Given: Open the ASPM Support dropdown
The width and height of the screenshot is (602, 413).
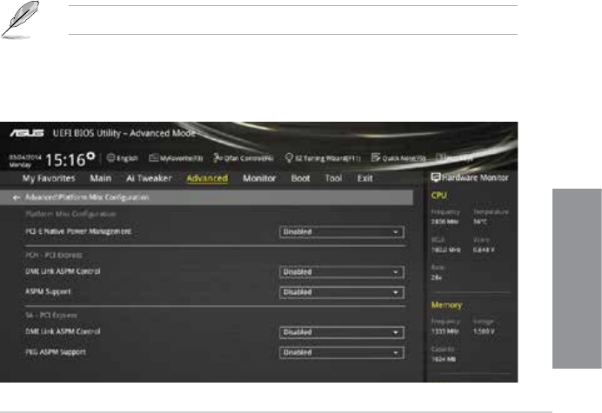Looking at the screenshot, I should click(342, 292).
